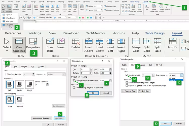Click the Specify height value field
The width and height of the screenshot is (189, 126).
click(147, 75)
